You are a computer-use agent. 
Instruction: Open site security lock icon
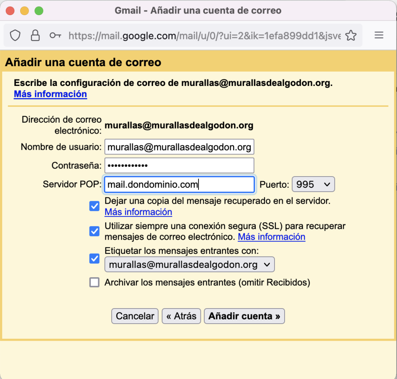(x=35, y=35)
